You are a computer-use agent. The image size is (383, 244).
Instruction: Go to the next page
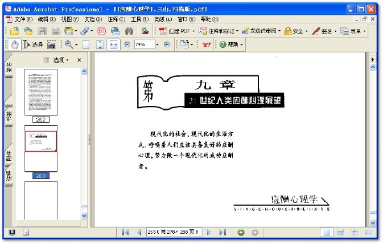pyautogui.click(x=209, y=232)
